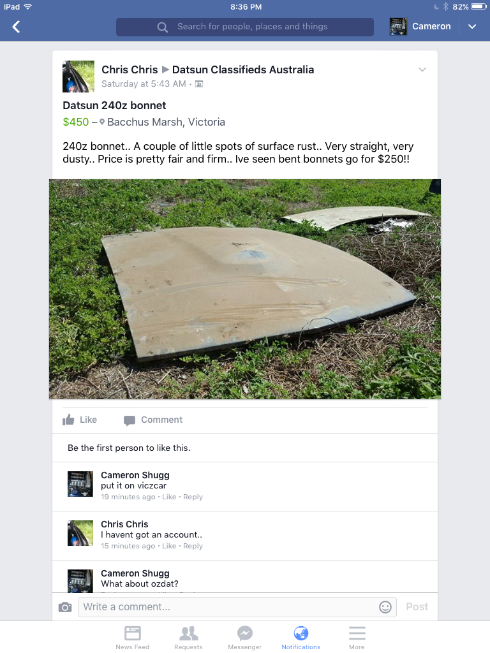Open the 240z bonnet photo
Viewport: 490px width, 653px height.
pos(245,289)
